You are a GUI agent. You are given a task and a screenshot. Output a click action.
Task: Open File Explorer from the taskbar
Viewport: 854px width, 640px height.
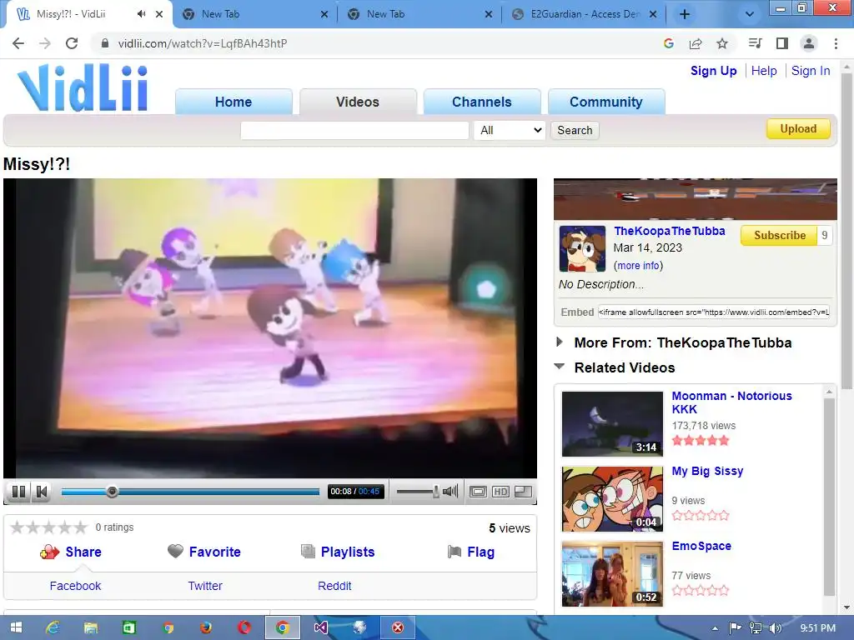pos(90,627)
